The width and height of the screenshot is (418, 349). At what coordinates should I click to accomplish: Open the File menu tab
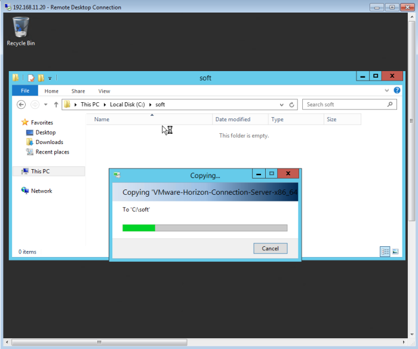click(x=25, y=91)
